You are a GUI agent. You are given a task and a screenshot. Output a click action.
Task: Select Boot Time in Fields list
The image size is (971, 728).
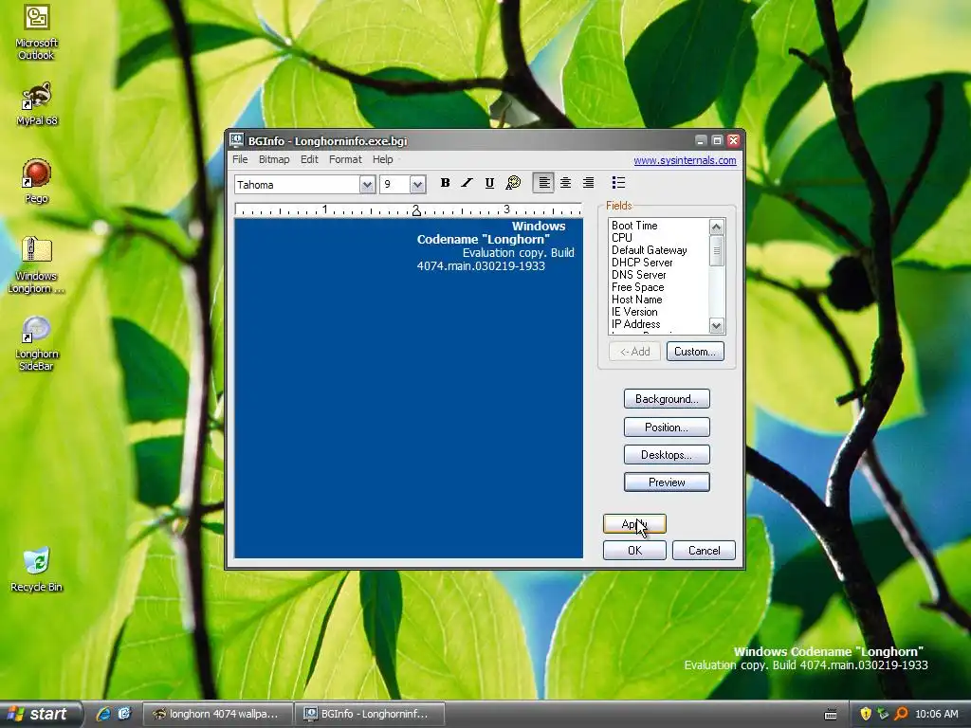[x=634, y=226]
